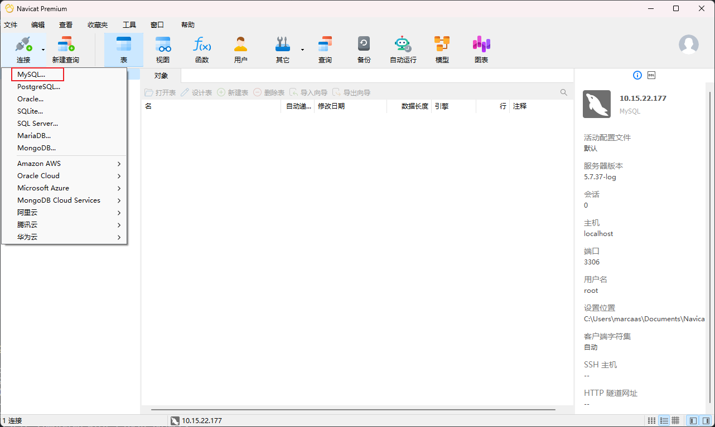715x427 pixels.
Task: Open the Model (模型) toolbar icon
Action: click(442, 45)
